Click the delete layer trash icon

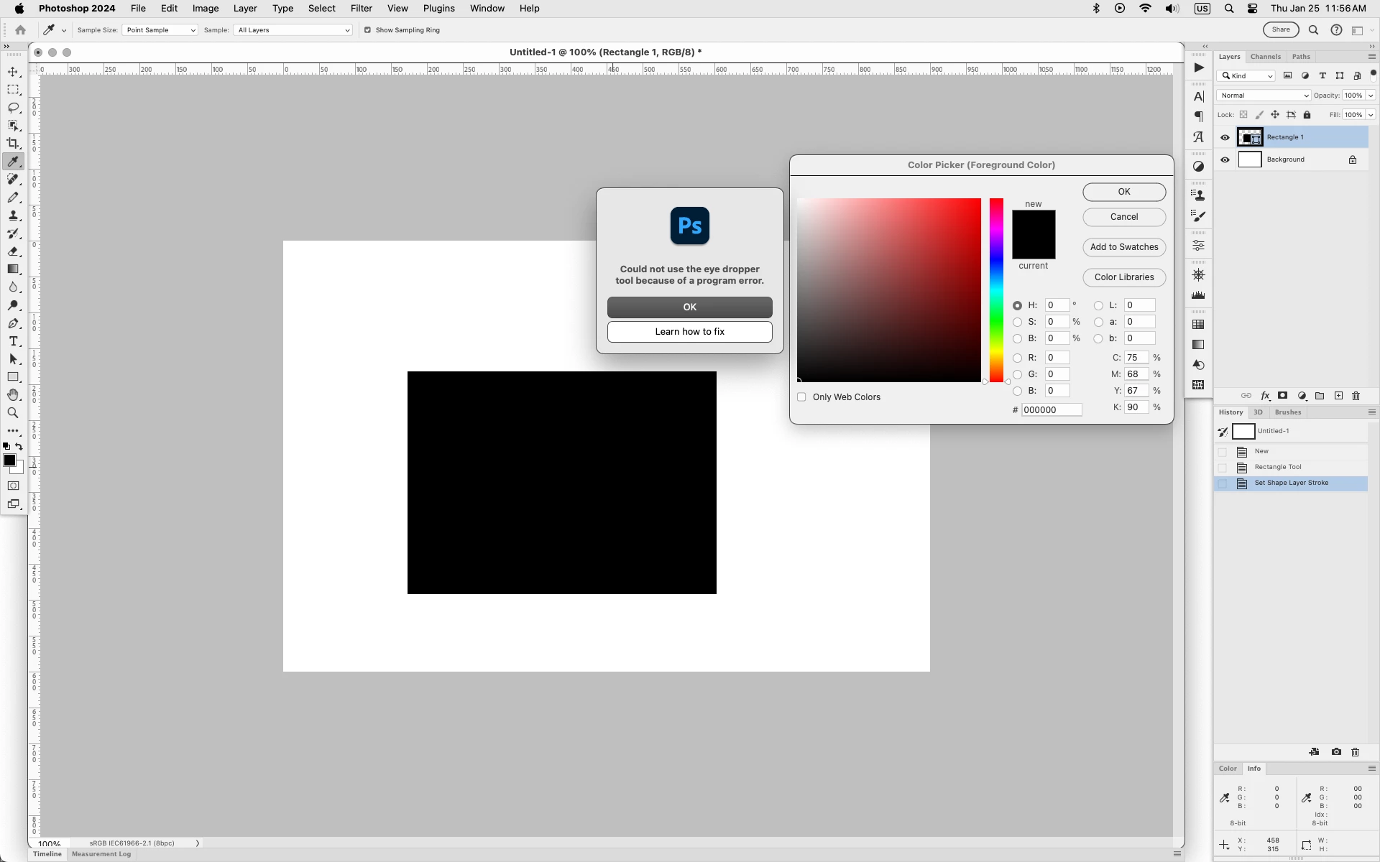1356,396
